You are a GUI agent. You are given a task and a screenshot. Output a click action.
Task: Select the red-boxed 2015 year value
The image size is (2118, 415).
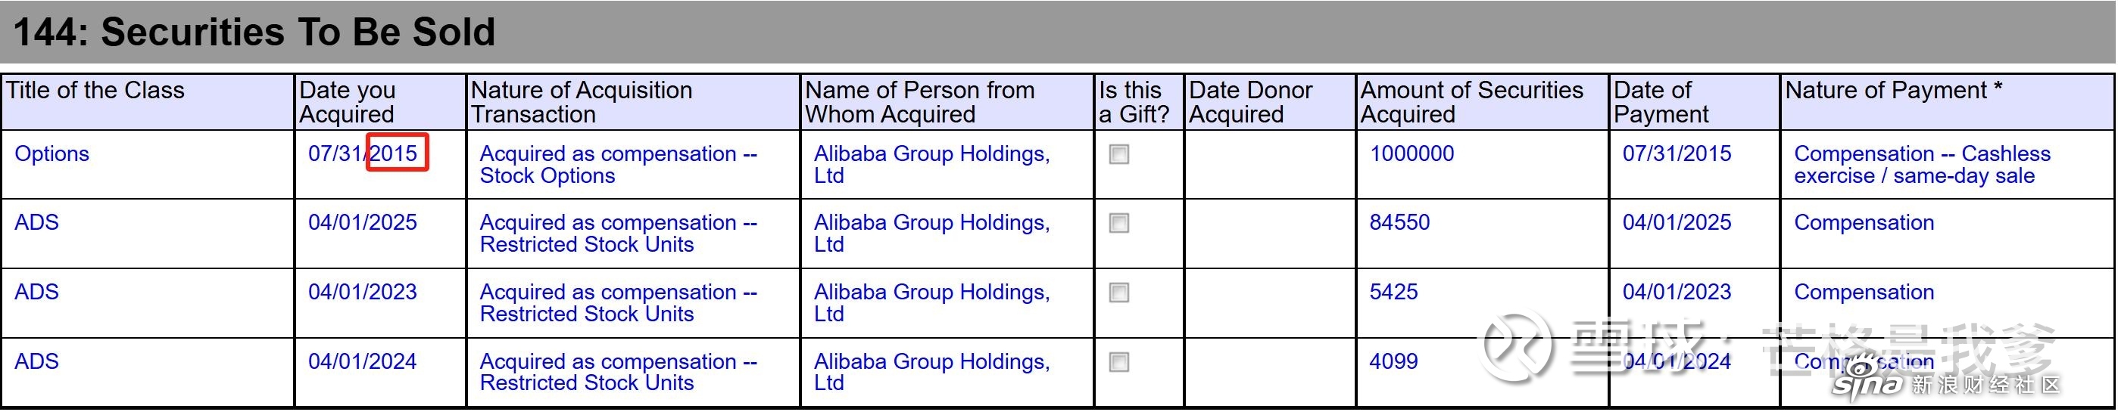[397, 153]
